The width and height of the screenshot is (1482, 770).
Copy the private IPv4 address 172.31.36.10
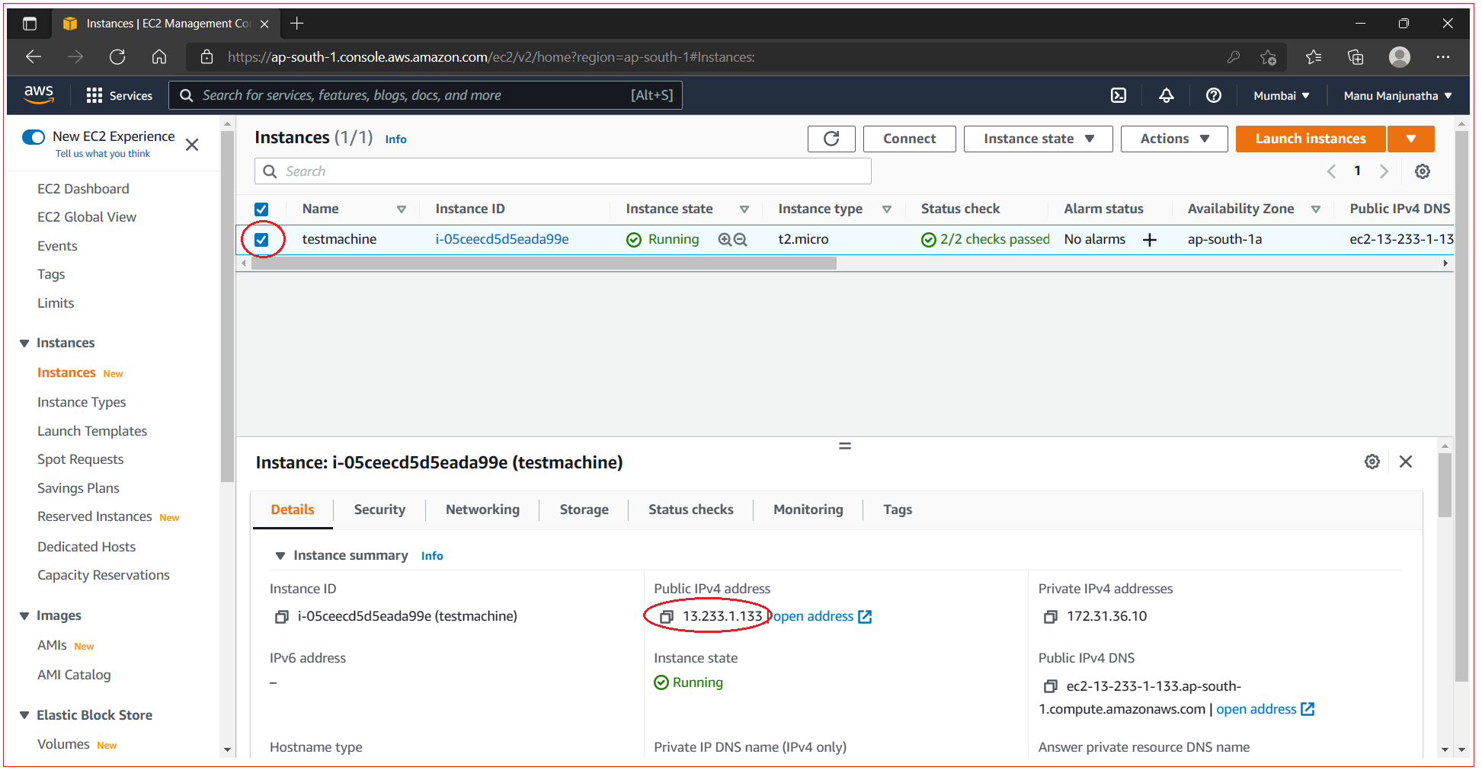[x=1051, y=616]
